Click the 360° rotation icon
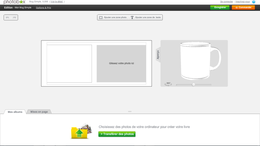This screenshot has height=146, width=260. (168, 84)
